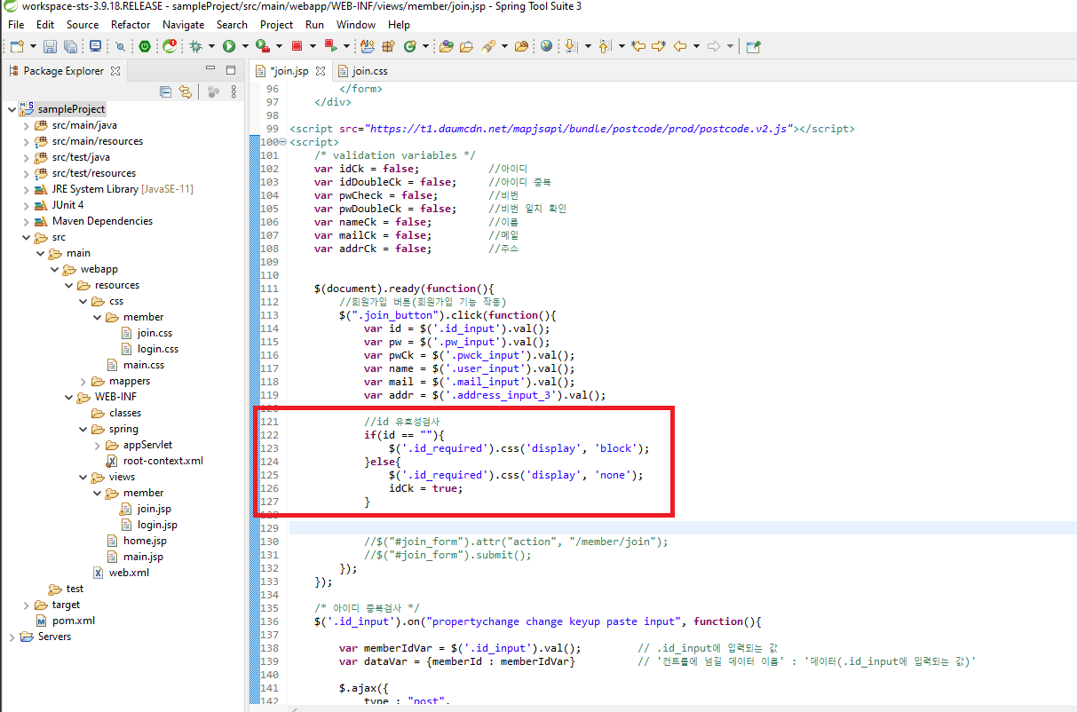Select the *join.jsp editor tab
The image size is (1077, 712).
click(x=289, y=71)
